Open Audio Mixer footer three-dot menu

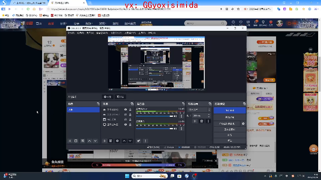[145, 141]
